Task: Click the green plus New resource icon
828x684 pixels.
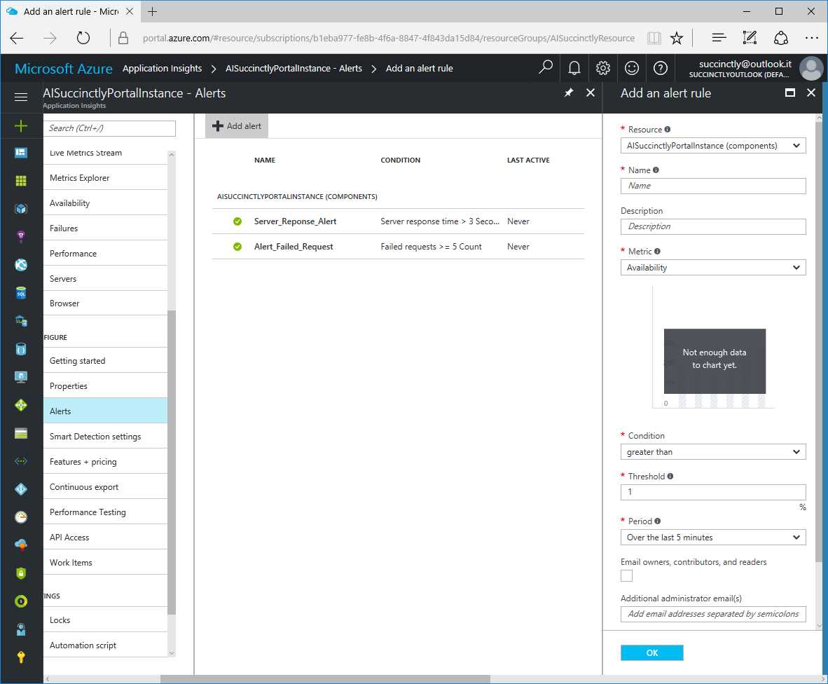Action: pos(21,125)
